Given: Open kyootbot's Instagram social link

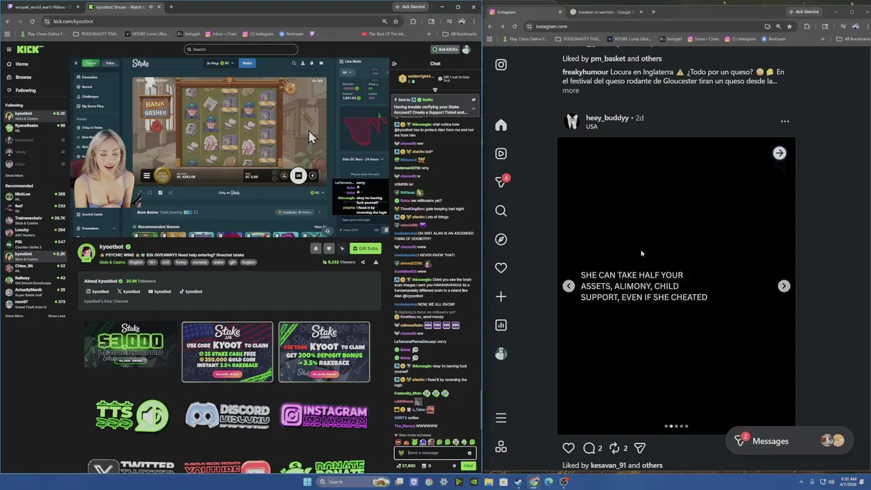Looking at the screenshot, I should point(96,291).
